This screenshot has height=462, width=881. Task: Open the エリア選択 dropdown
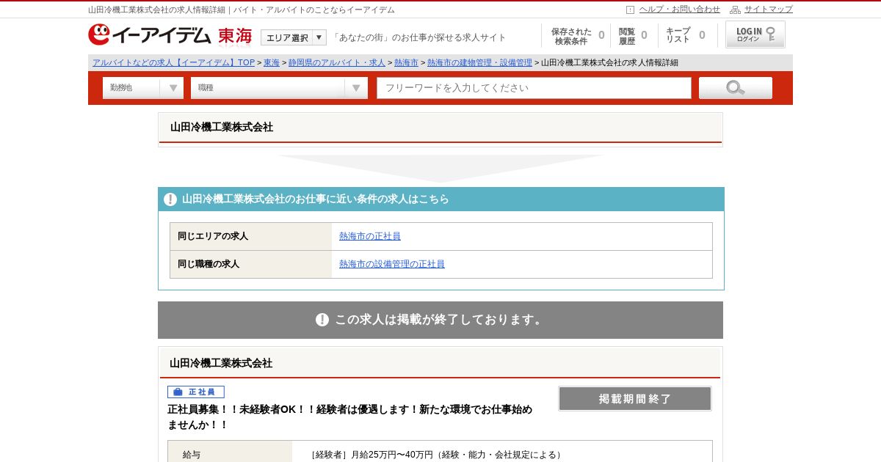(x=294, y=37)
